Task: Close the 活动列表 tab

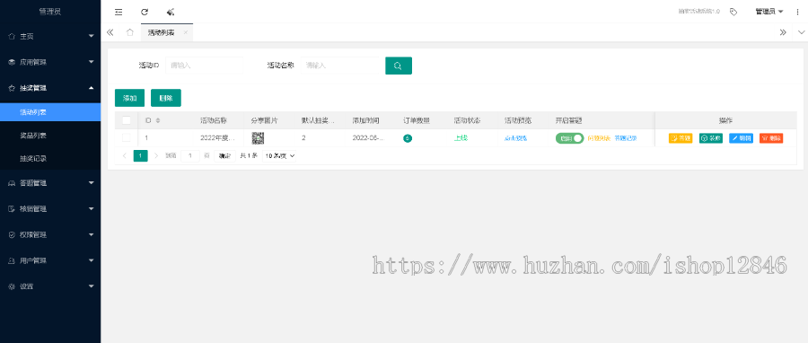Action: click(x=185, y=32)
